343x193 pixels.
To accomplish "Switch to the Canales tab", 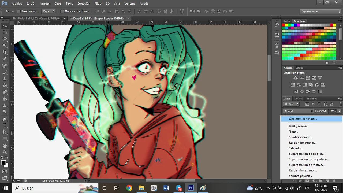I will 298,99.
